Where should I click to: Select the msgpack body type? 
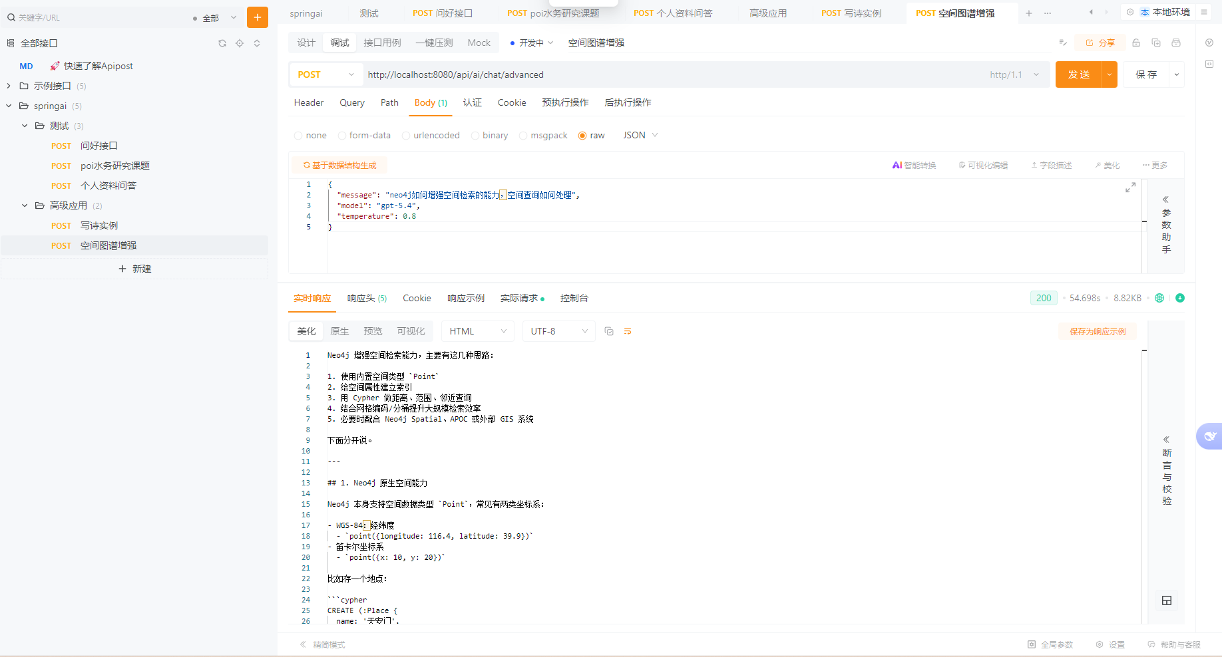tap(543, 136)
